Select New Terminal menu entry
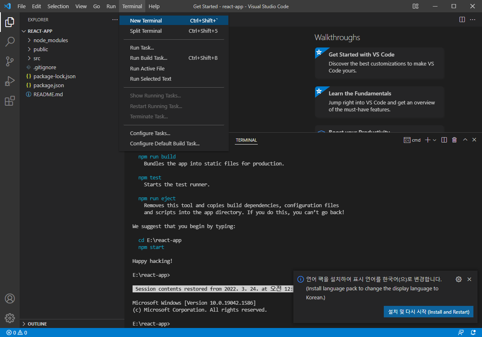The height and width of the screenshot is (337, 482). click(x=173, y=20)
